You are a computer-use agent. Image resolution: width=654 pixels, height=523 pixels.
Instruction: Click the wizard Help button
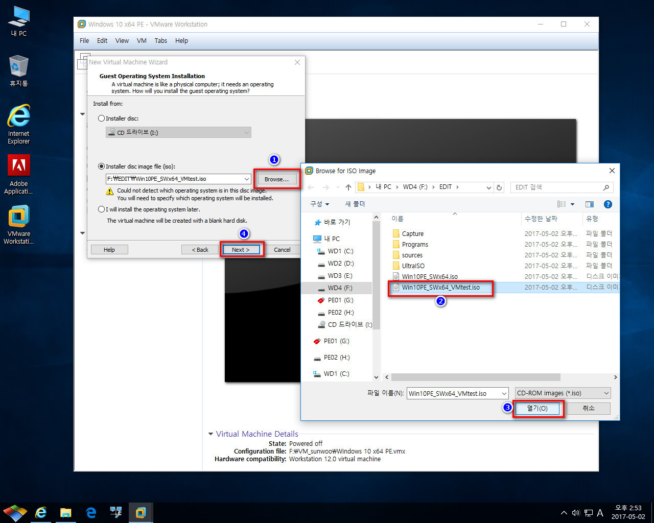click(x=109, y=250)
